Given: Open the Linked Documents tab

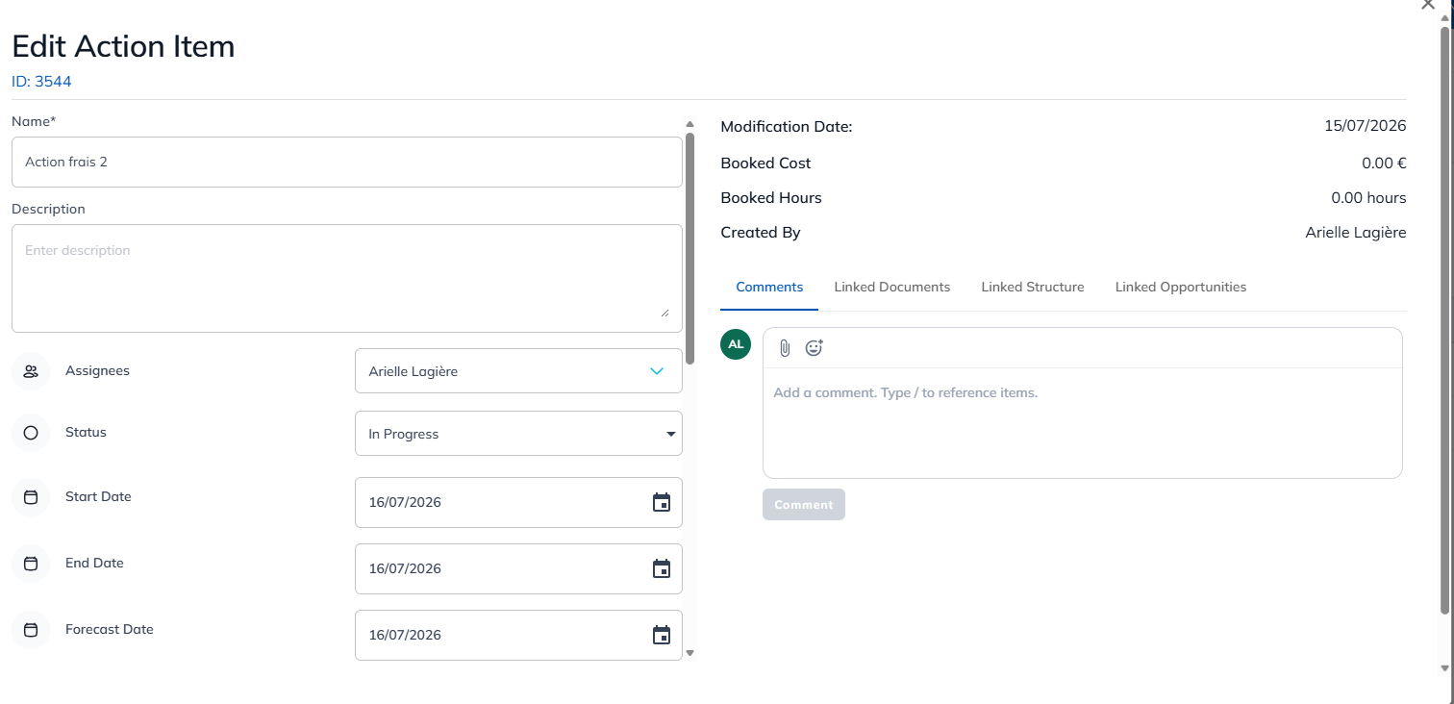Looking at the screenshot, I should pos(892,288).
